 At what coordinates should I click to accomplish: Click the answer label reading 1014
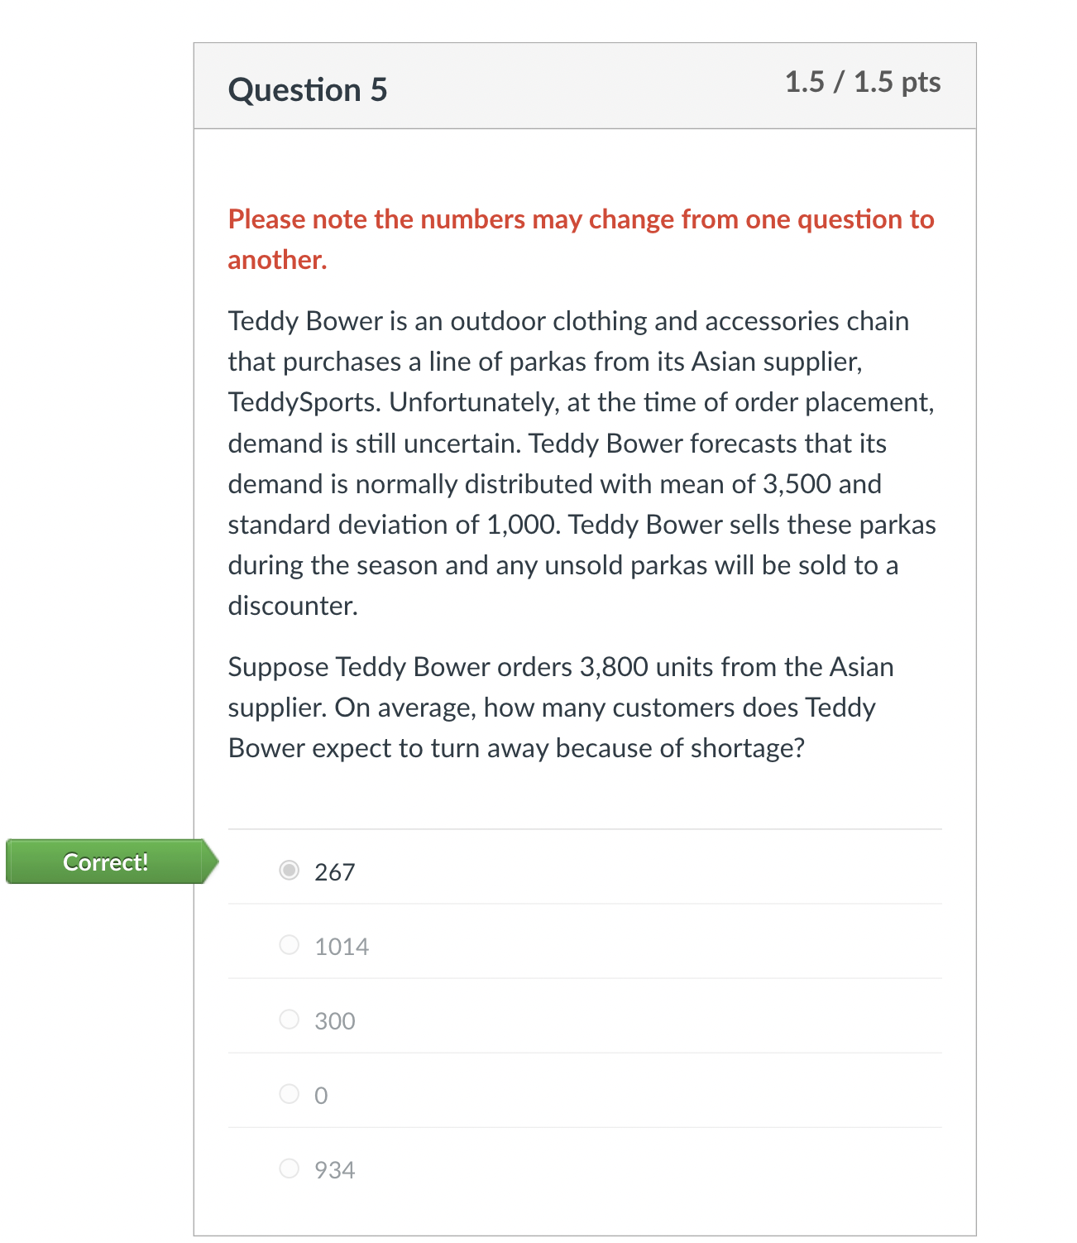pyautogui.click(x=341, y=946)
